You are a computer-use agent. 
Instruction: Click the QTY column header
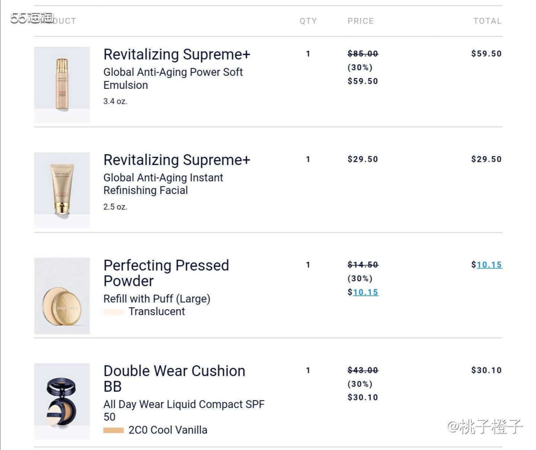[308, 21]
